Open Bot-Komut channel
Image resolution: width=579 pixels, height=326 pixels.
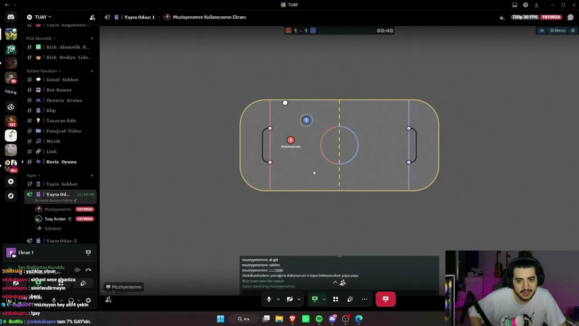tap(60, 90)
